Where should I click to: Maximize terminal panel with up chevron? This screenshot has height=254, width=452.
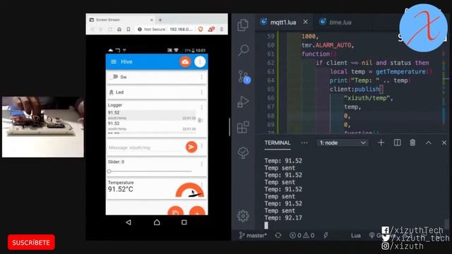(429, 143)
